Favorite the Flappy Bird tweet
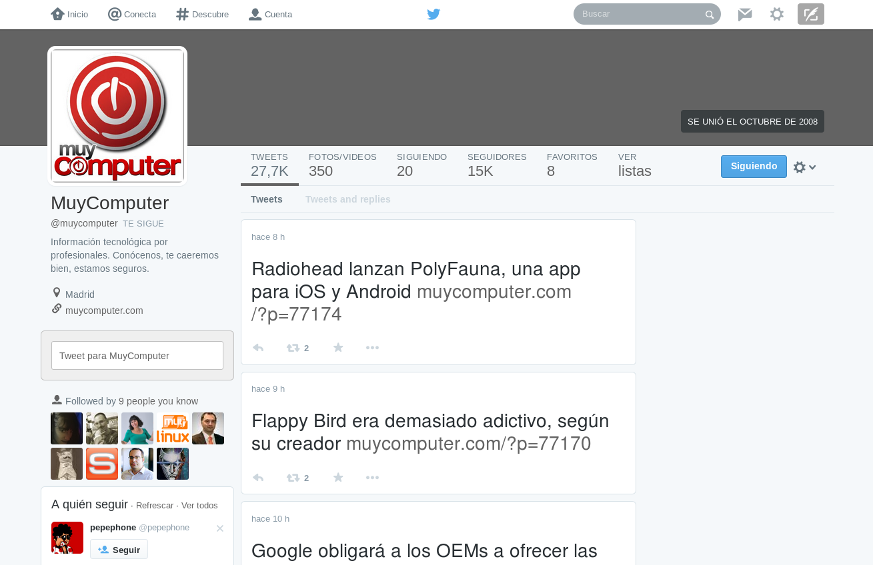 (x=338, y=478)
